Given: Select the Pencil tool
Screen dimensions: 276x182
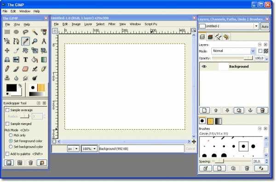Looking at the screenshot, I should [7, 69].
